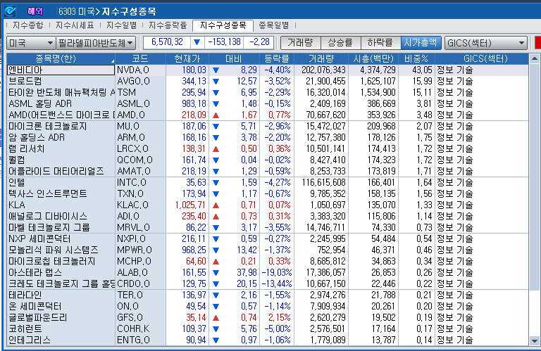
Task: Select the 시가총액 sort button
Action: coord(421,43)
